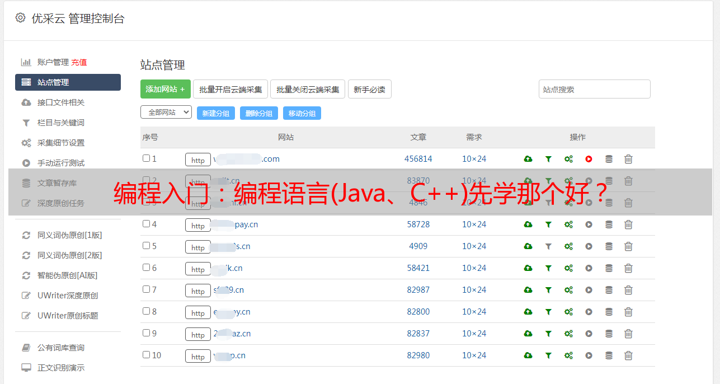
Task: Open 接口文件相关 in the sidebar
Action: (61, 102)
